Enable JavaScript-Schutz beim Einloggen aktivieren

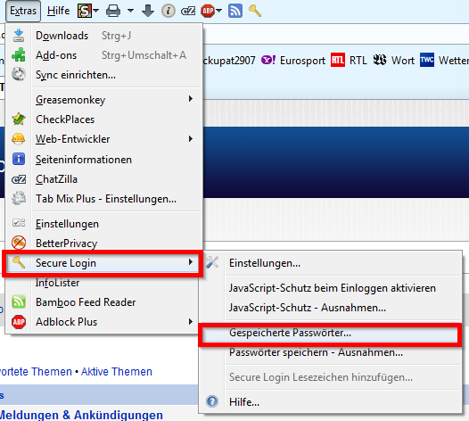[x=333, y=288]
